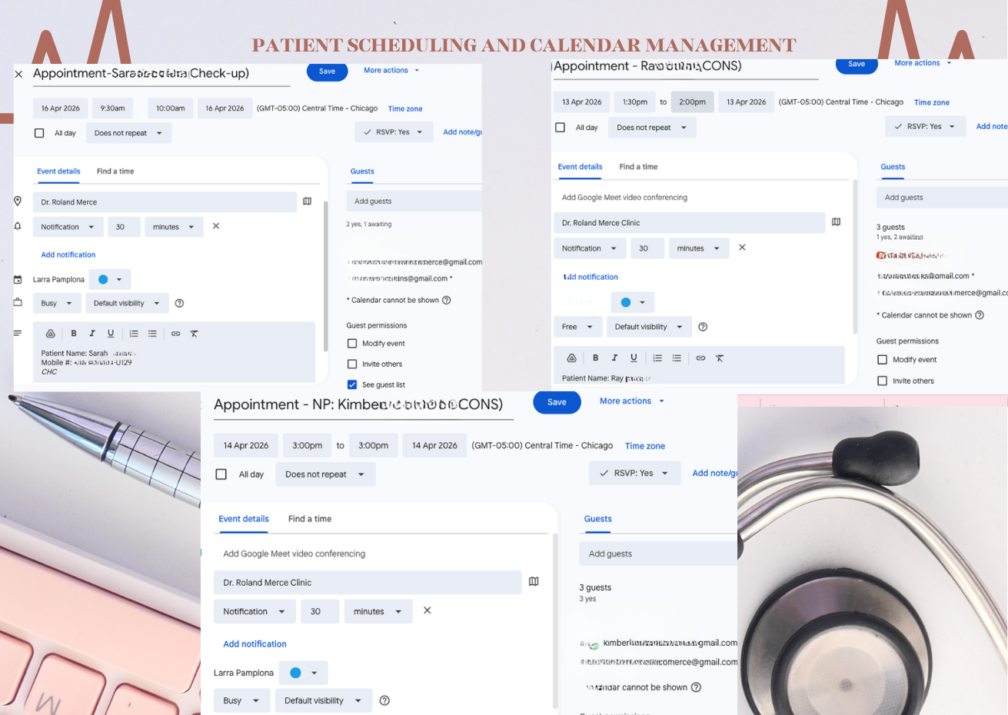Insert numbered list in Sarah Check-up description
Screen dimensions: 1008x715
click(134, 334)
